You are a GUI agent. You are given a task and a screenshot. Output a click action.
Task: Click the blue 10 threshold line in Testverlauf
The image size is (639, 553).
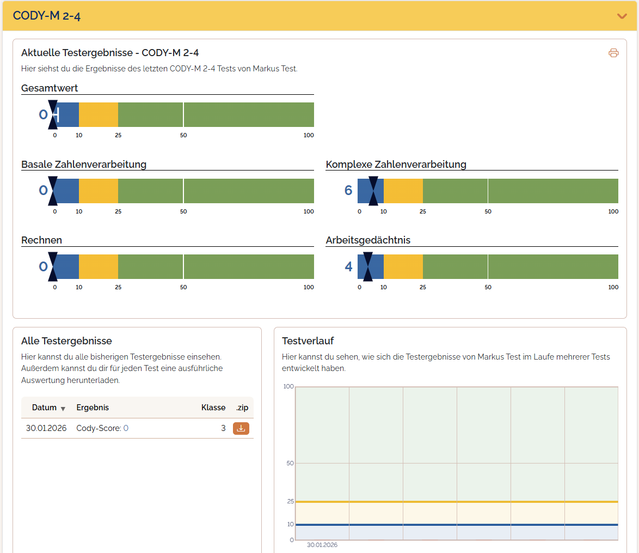click(x=456, y=525)
